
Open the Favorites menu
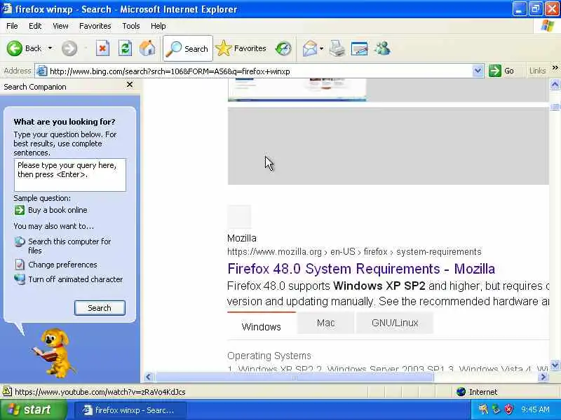95,26
